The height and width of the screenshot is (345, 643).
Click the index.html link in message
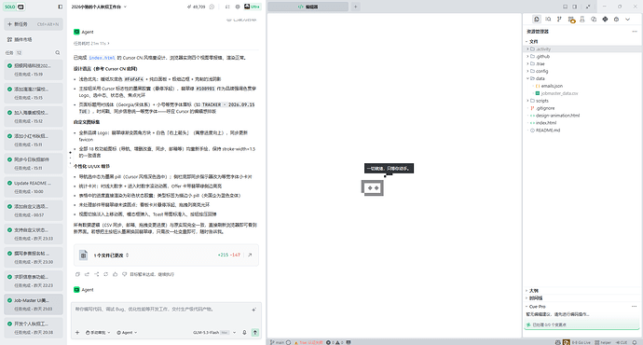pyautogui.click(x=102, y=58)
